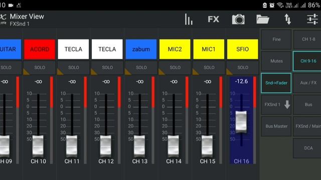321x180 pixels.
Task: Tap the CH 15 channel name
Action: [207, 161]
